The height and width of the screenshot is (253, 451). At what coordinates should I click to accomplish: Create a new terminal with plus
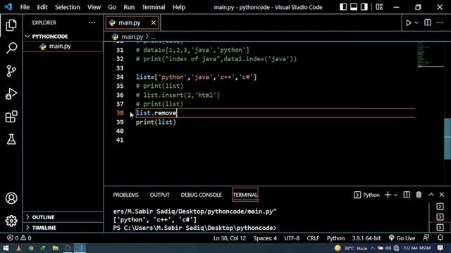388,195
